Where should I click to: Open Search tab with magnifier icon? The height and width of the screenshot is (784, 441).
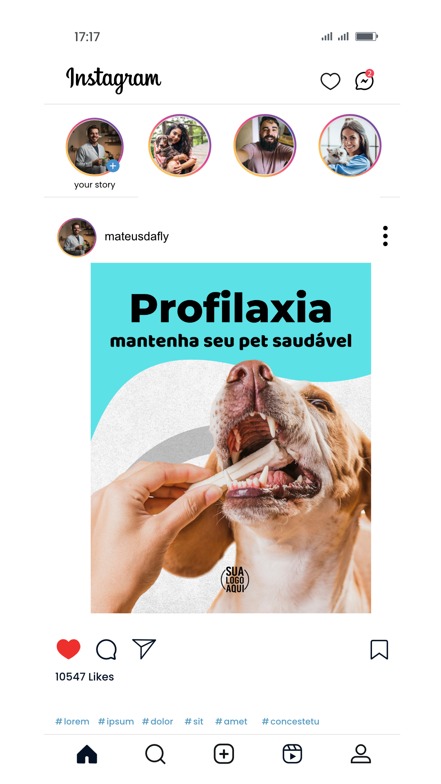[155, 754]
